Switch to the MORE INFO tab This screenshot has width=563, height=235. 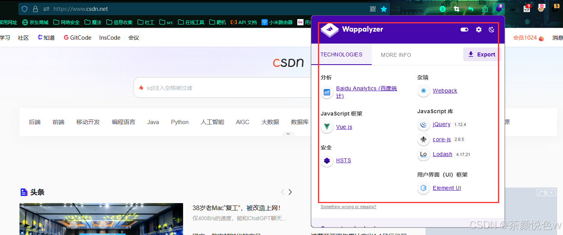[396, 55]
